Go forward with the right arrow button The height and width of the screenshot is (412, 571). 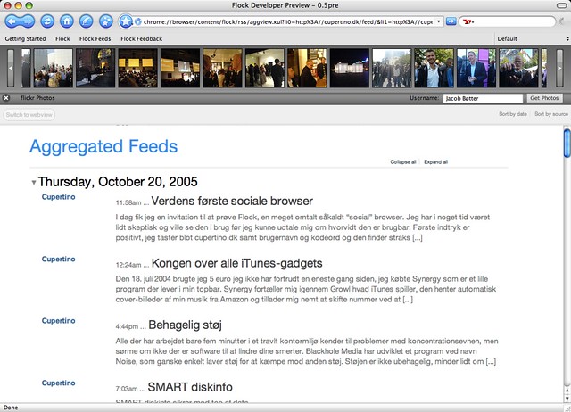28,21
